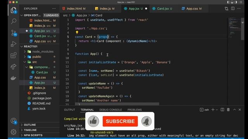Open the Extensions view
The height and width of the screenshot is (139, 248).
tap(14, 55)
